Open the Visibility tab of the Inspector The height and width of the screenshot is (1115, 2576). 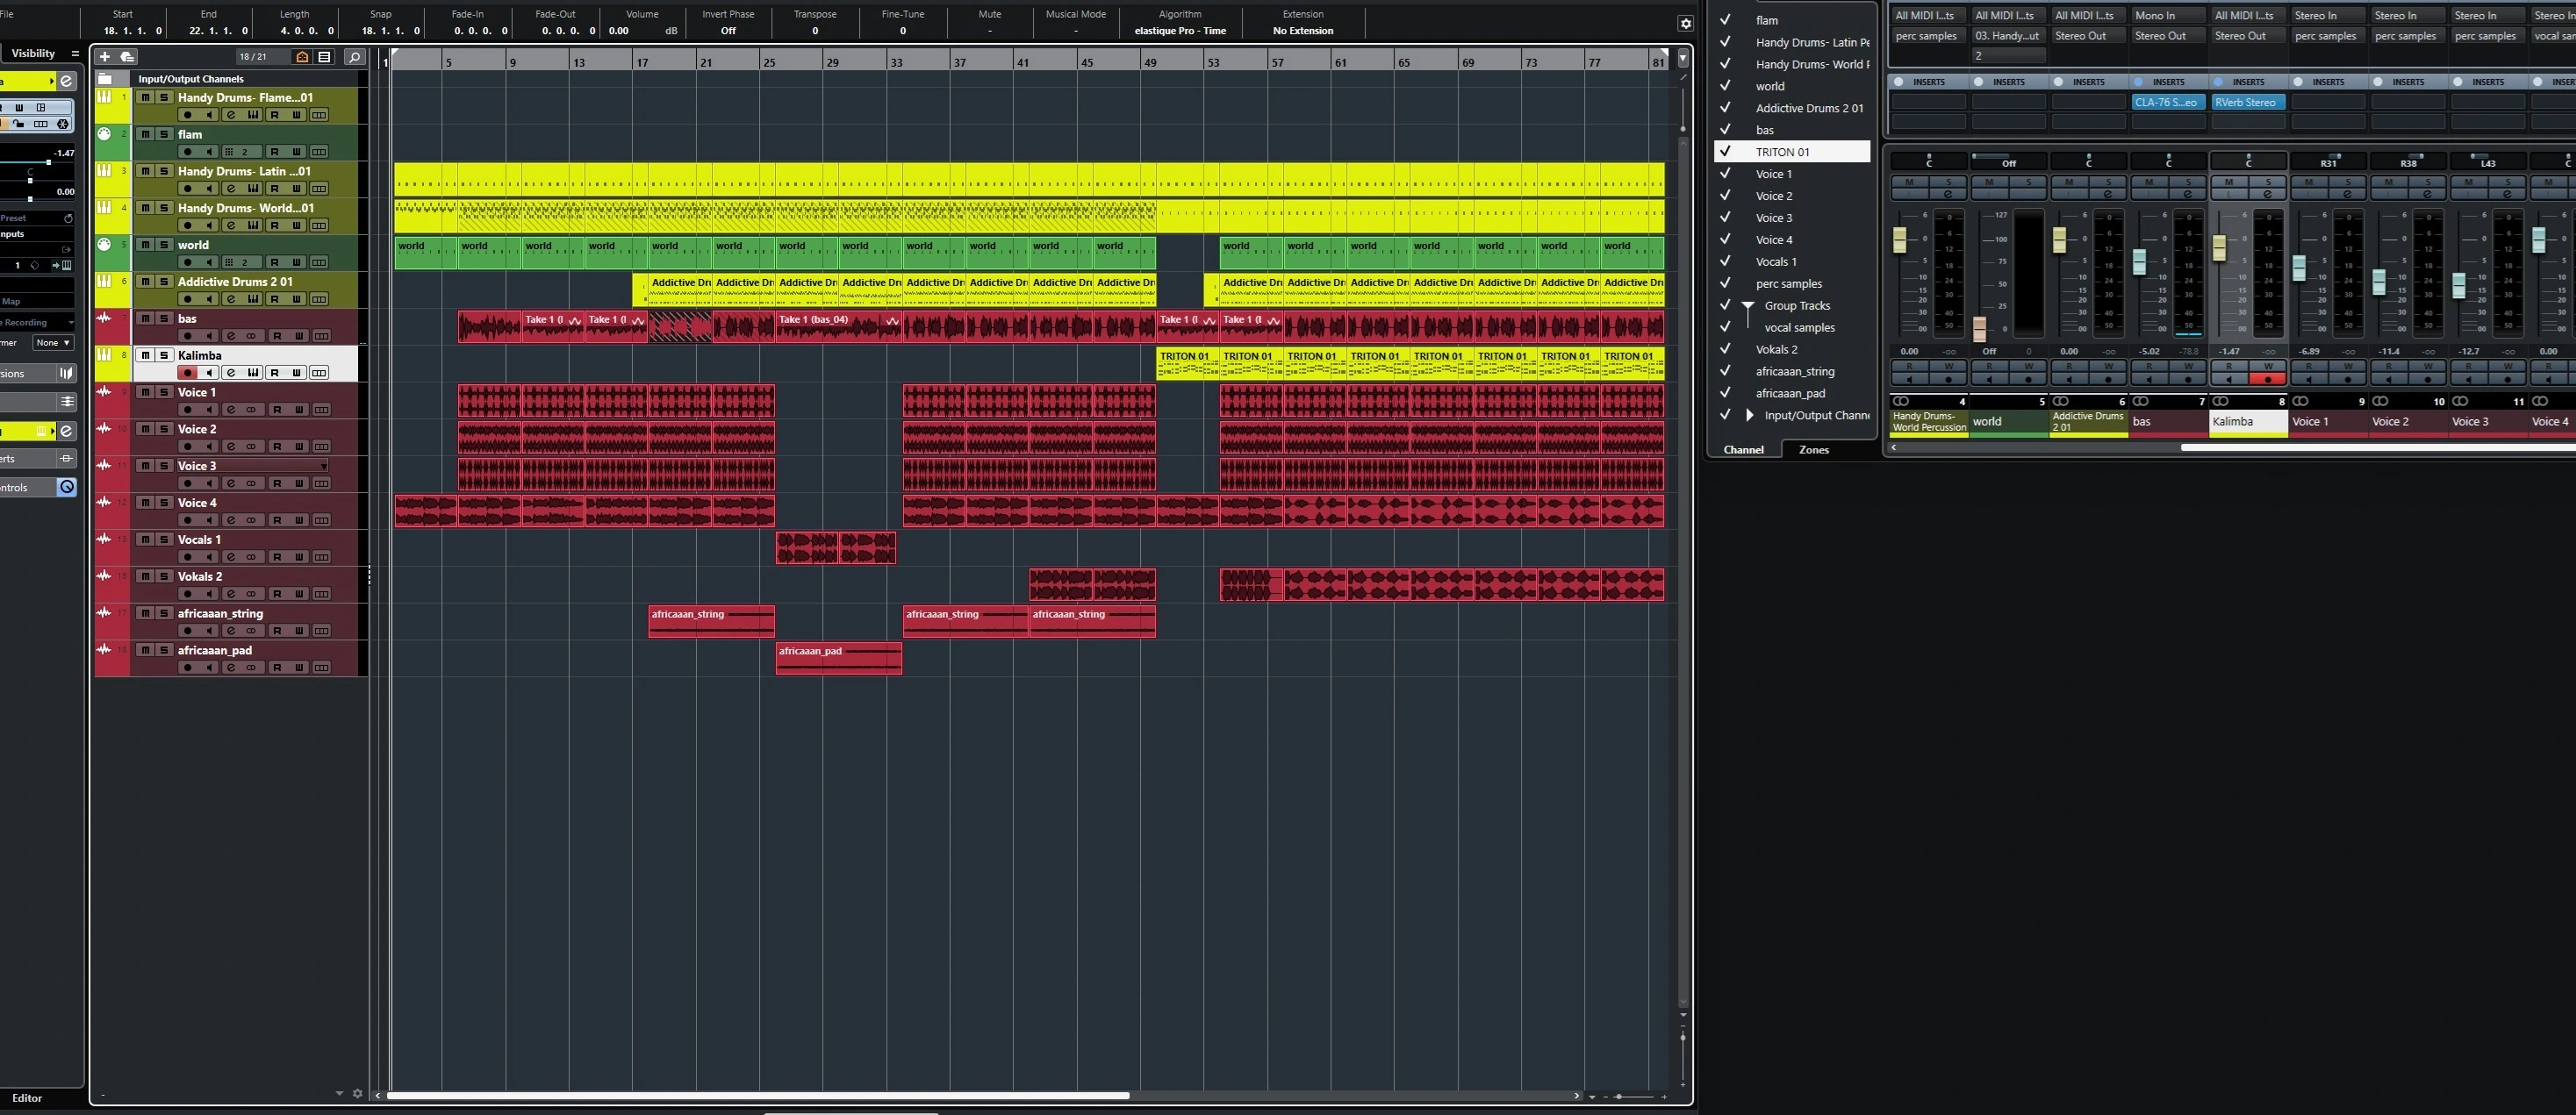pos(33,54)
